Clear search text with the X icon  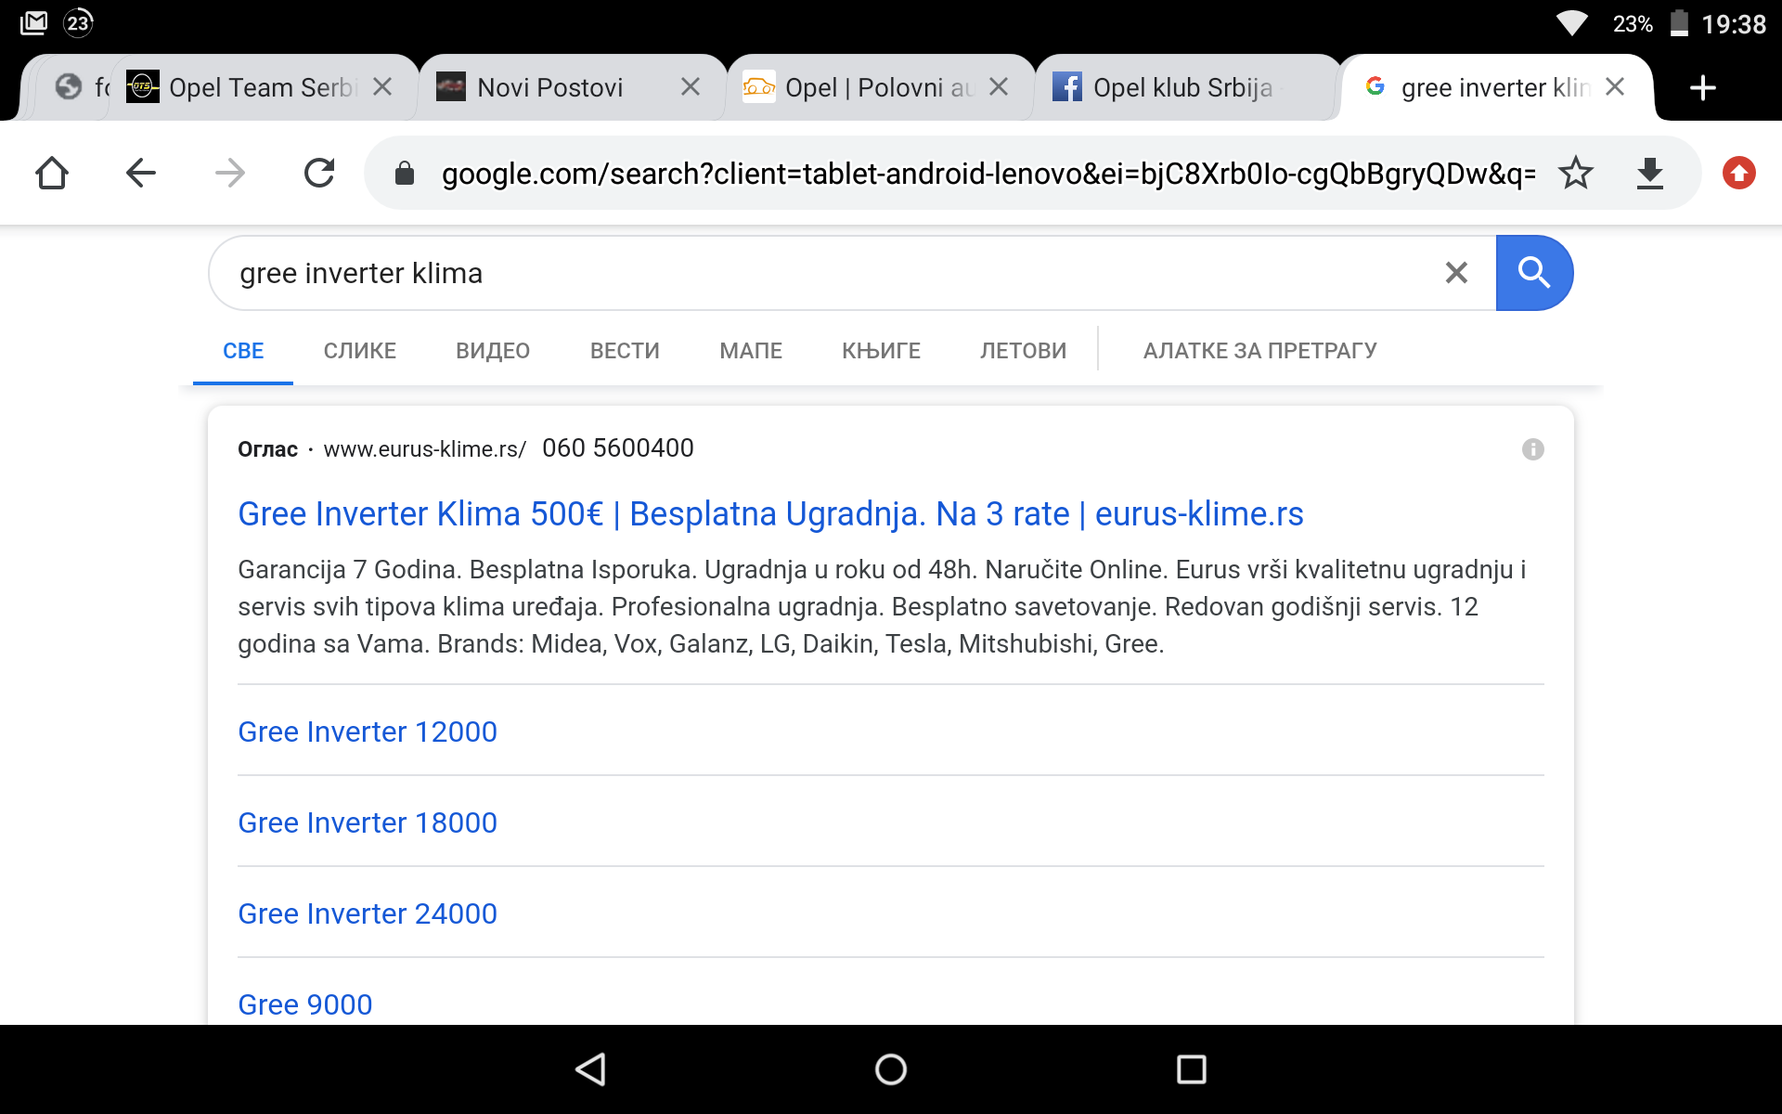point(1457,273)
